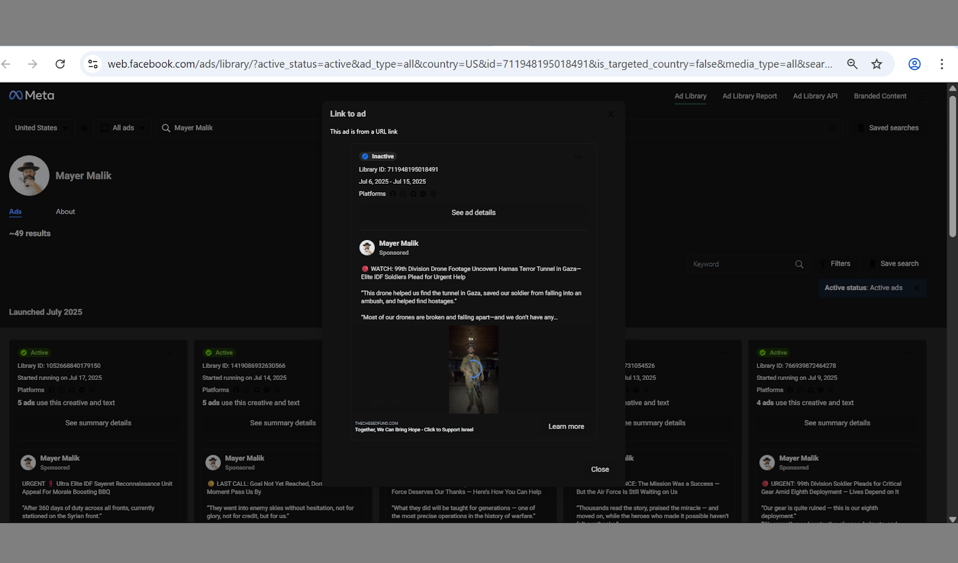Open the Filters button
Image resolution: width=958 pixels, height=563 pixels.
click(835, 264)
